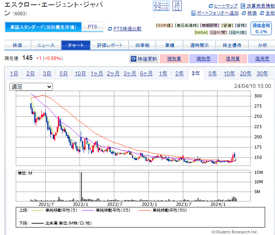Click the heatmap popup icon beside ヒートマップ

click(x=211, y=6)
